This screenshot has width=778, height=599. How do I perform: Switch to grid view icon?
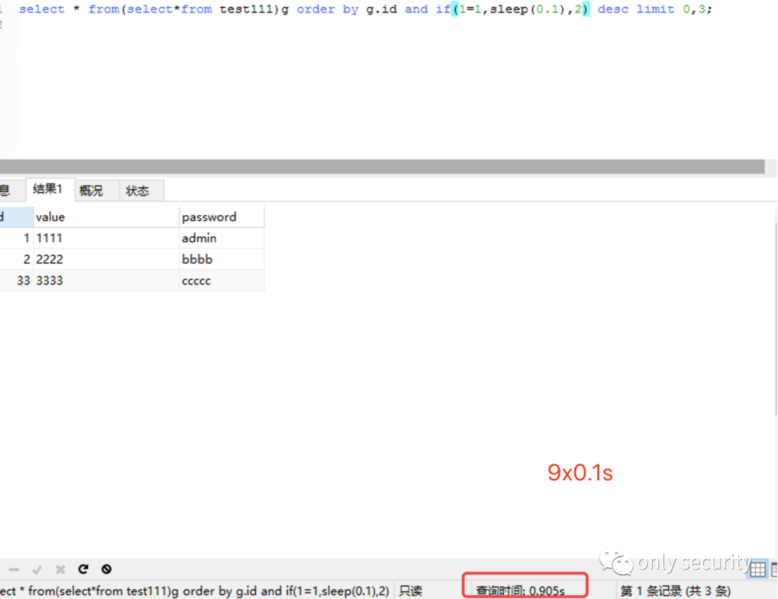(x=757, y=569)
